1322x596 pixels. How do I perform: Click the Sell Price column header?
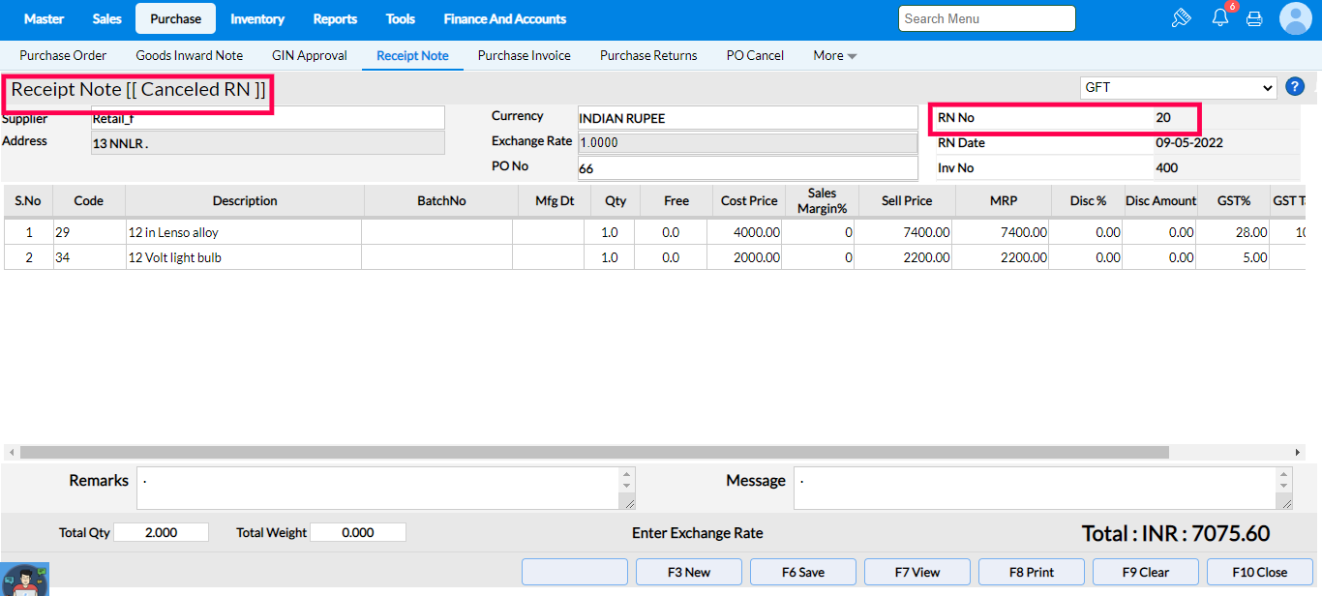[x=907, y=201]
